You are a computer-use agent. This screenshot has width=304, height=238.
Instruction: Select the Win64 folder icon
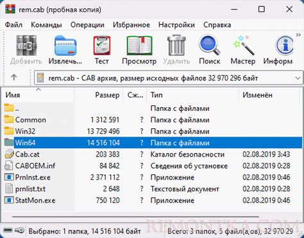click(9, 142)
